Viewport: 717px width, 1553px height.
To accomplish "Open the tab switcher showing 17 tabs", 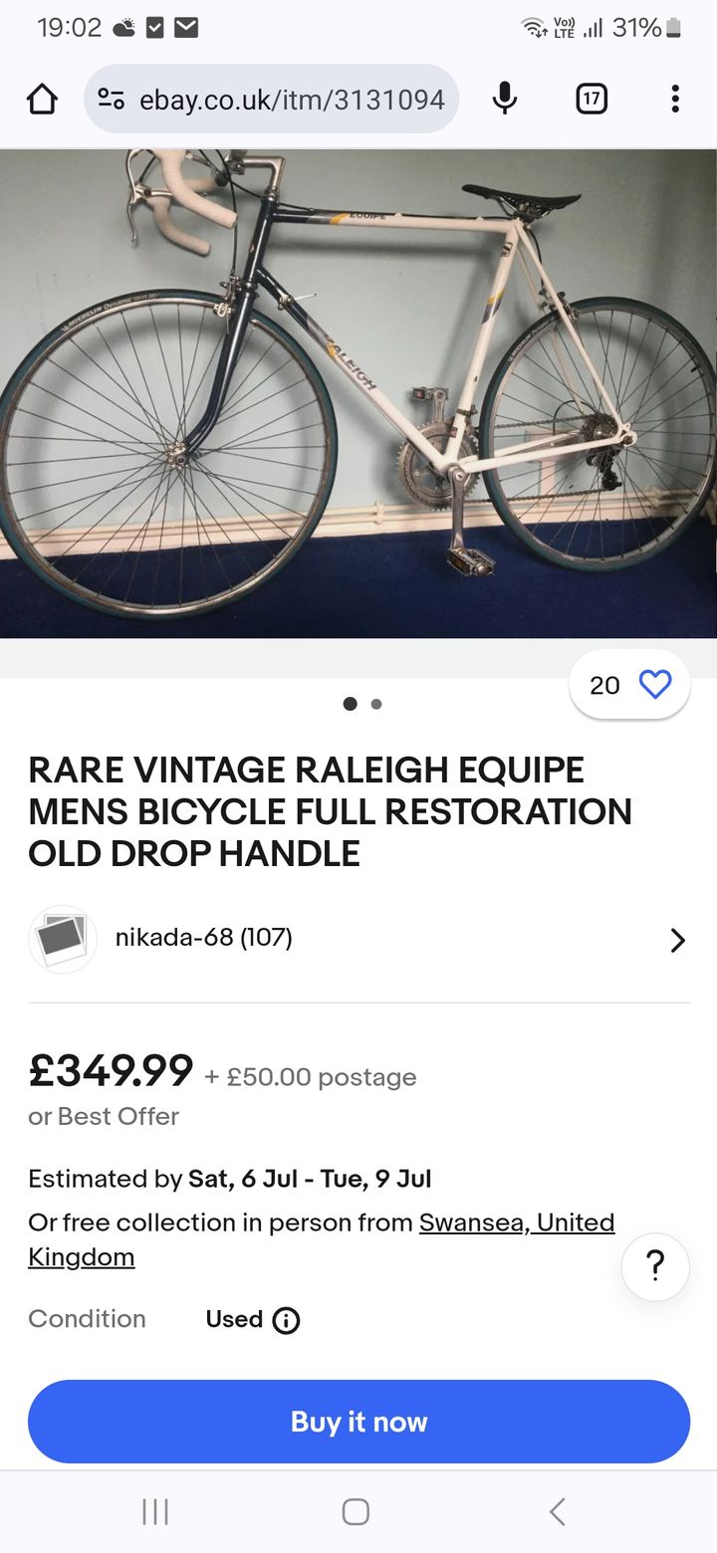I will (592, 99).
